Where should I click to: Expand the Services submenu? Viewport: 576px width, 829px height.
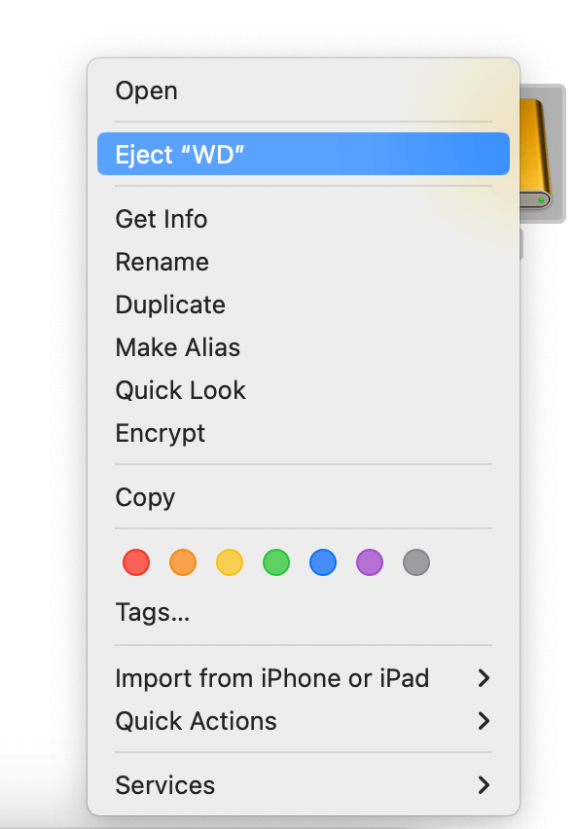(165, 785)
